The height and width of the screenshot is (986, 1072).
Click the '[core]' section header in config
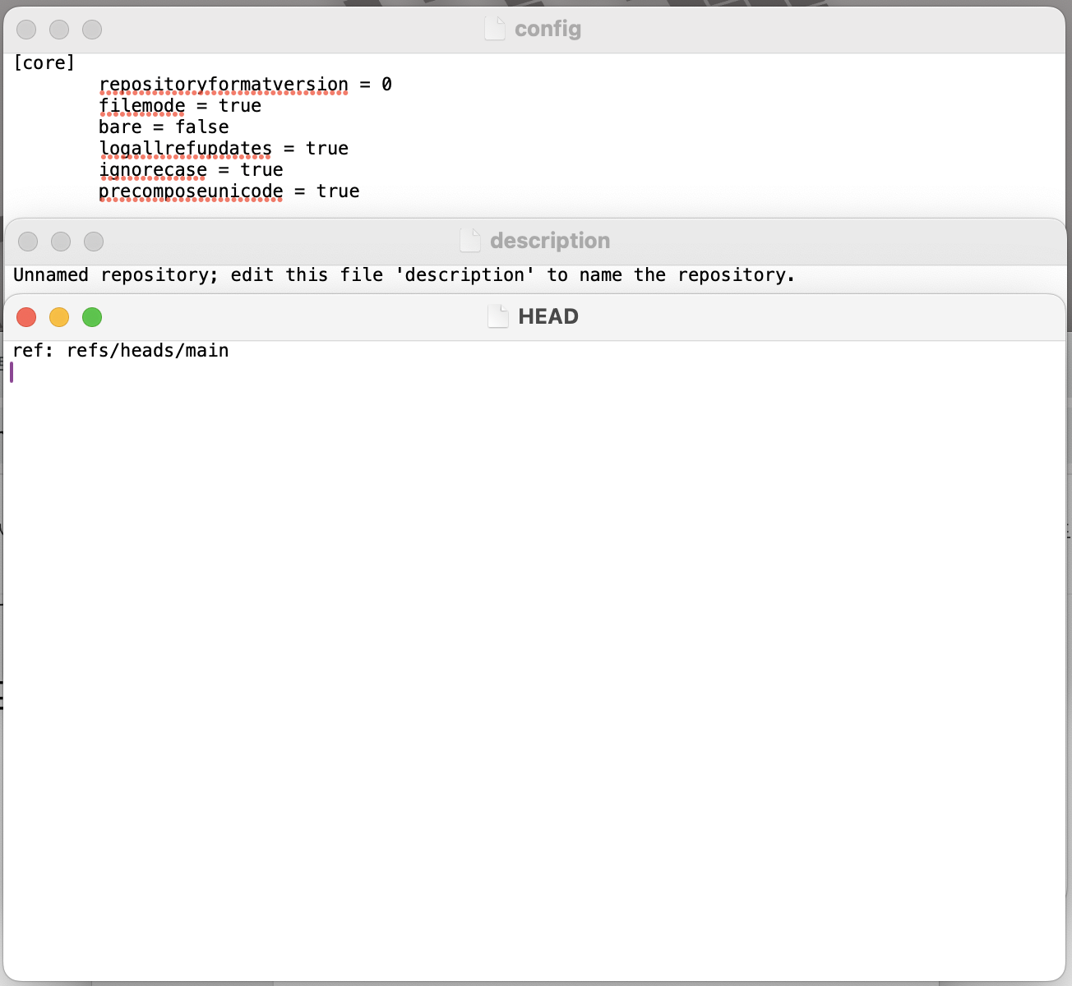point(44,63)
